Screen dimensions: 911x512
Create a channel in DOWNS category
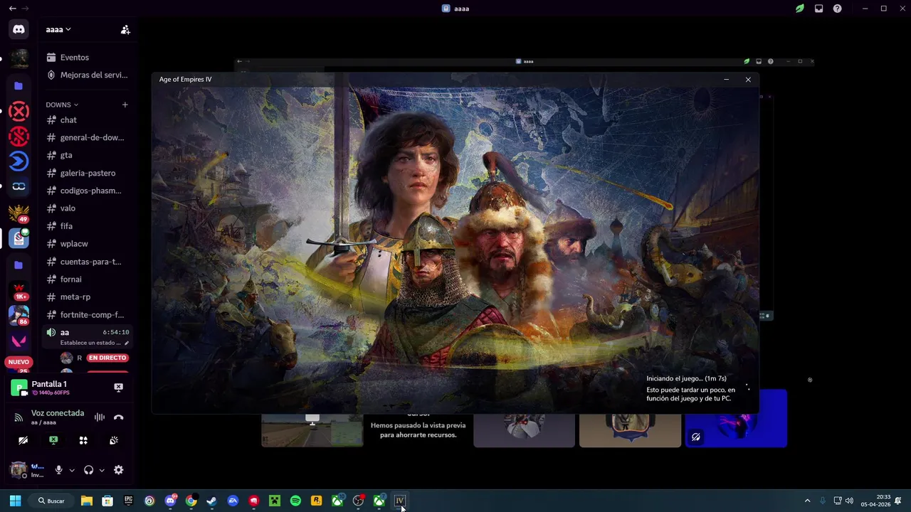point(125,105)
